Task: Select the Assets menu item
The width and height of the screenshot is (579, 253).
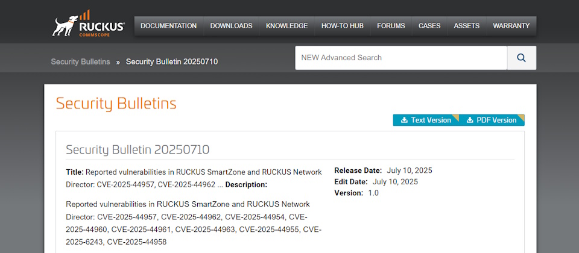Action: pos(466,26)
